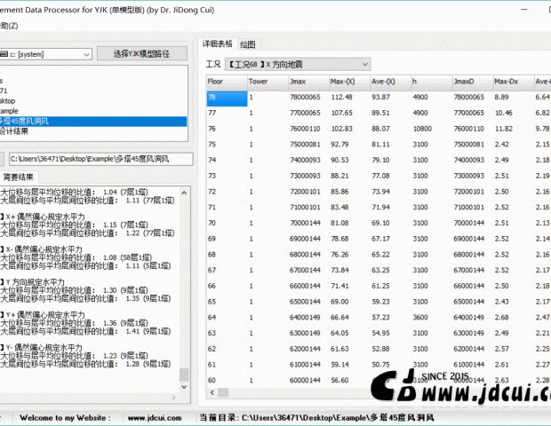The height and width of the screenshot is (426, 551).
Task: Click the www.jdcui.com status bar link
Action: (x=148, y=415)
